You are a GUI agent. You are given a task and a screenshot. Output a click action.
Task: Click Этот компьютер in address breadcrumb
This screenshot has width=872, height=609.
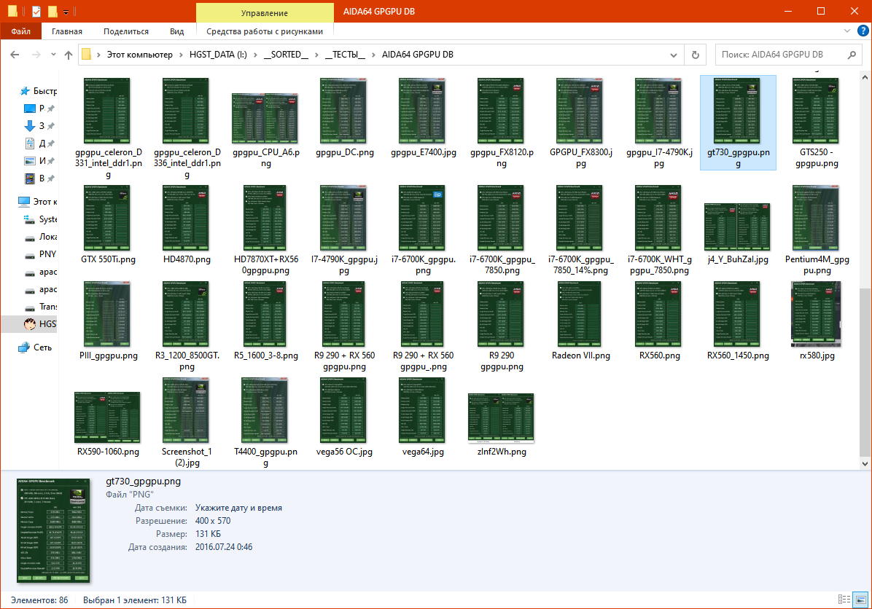pyautogui.click(x=139, y=55)
